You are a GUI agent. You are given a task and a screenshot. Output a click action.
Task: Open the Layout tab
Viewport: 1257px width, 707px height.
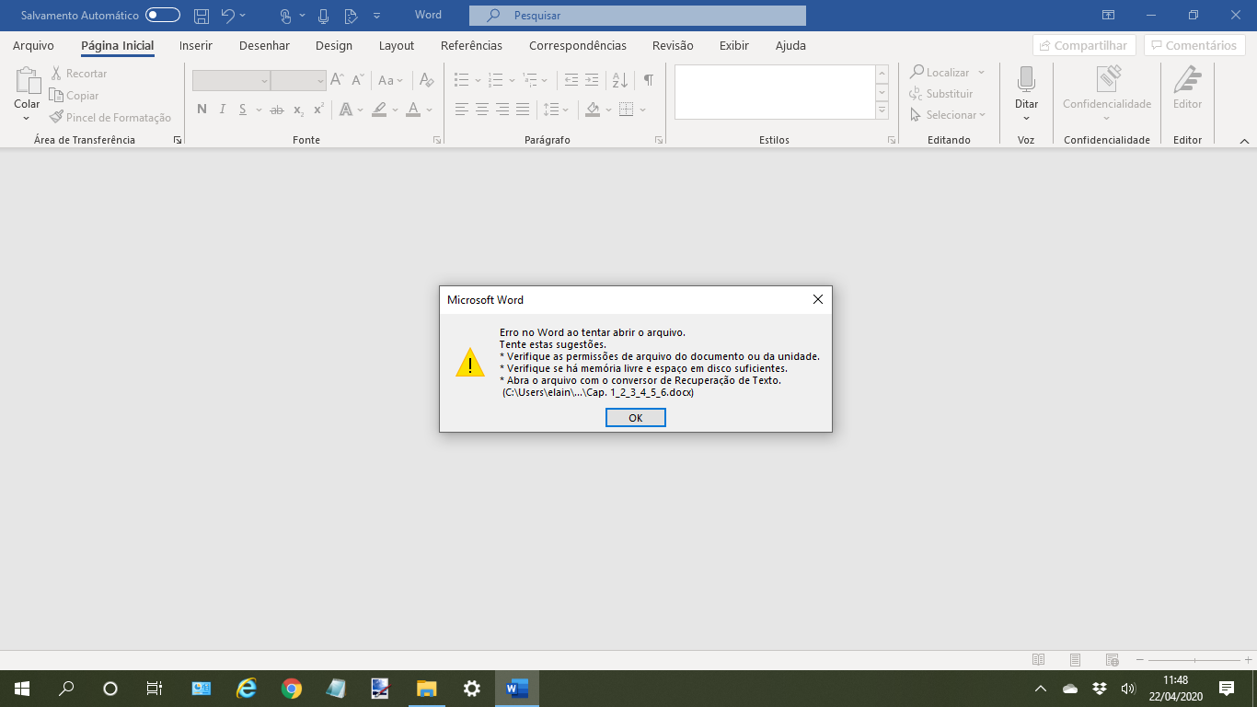click(x=397, y=45)
